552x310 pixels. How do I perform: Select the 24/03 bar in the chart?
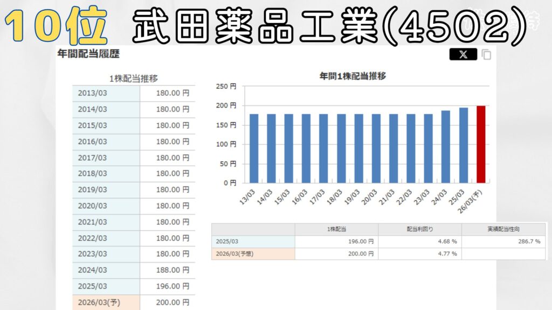coord(446,146)
